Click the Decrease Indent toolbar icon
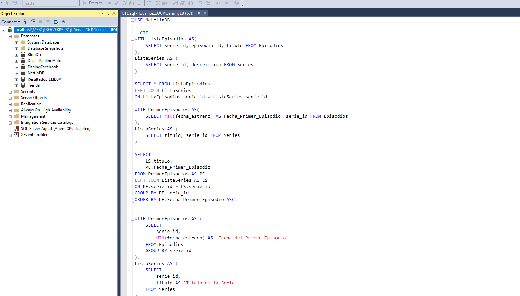Image resolution: width=520 pixels, height=296 pixels. tap(218, 3)
